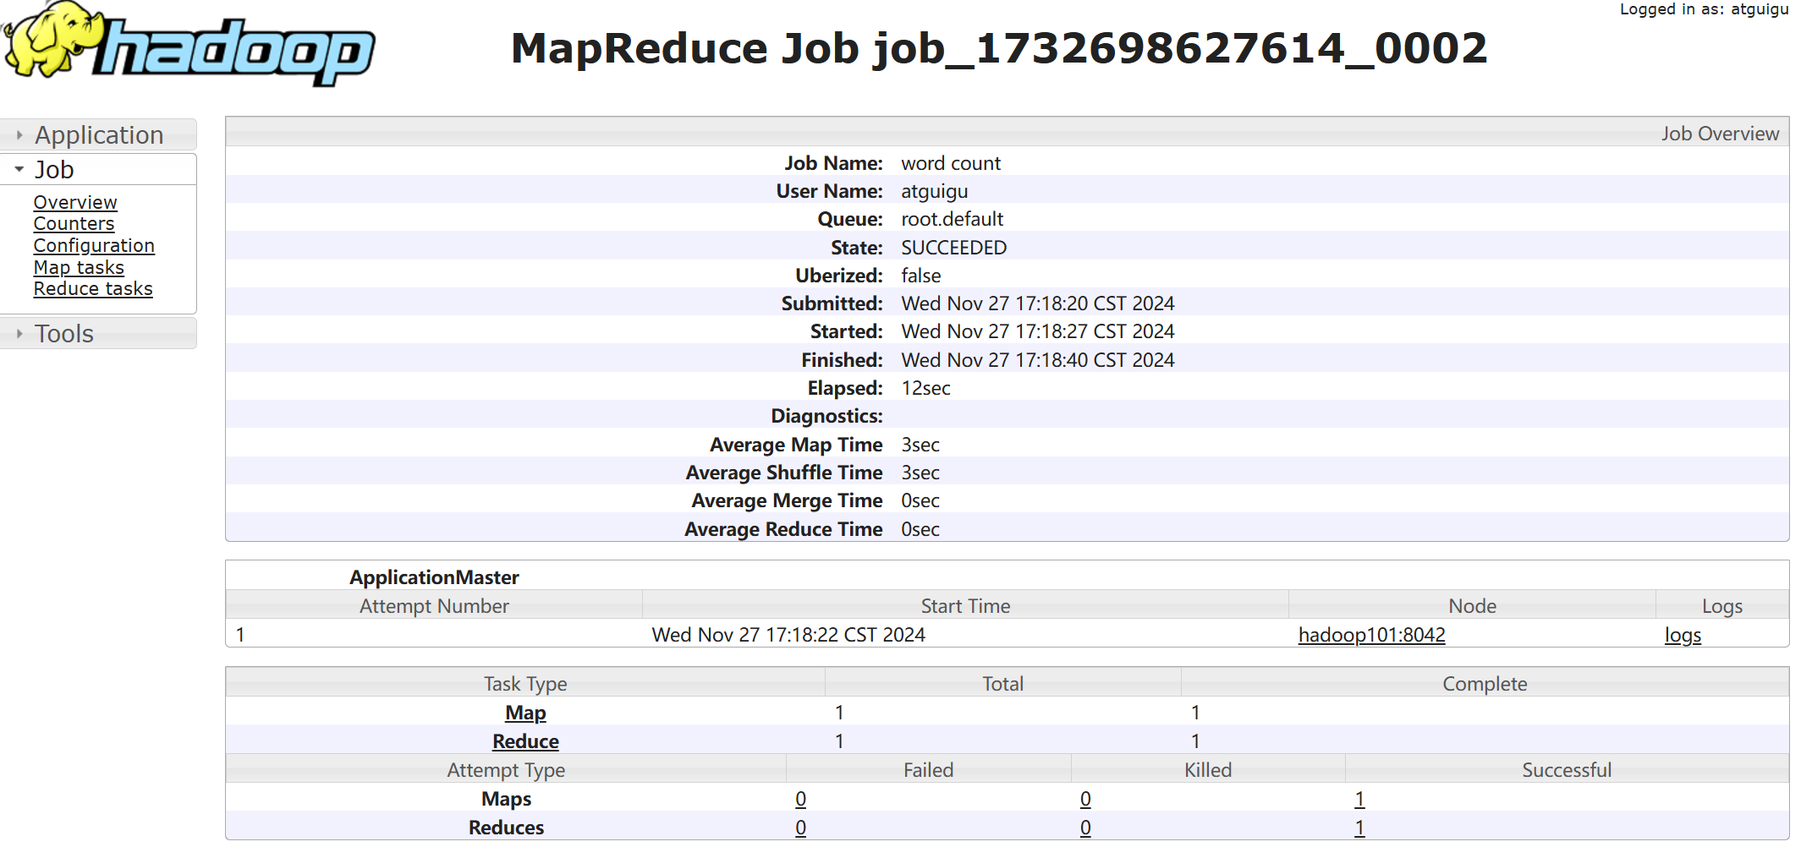1801x858 pixels.
Task: Open Map tasks from the sidebar
Action: click(x=79, y=268)
